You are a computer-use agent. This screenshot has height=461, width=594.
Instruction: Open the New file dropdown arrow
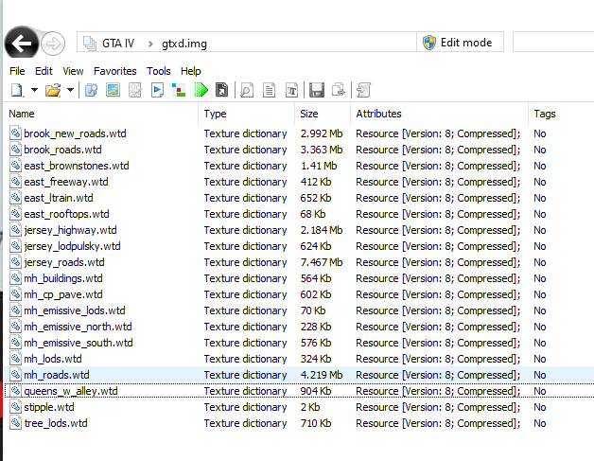(34, 90)
